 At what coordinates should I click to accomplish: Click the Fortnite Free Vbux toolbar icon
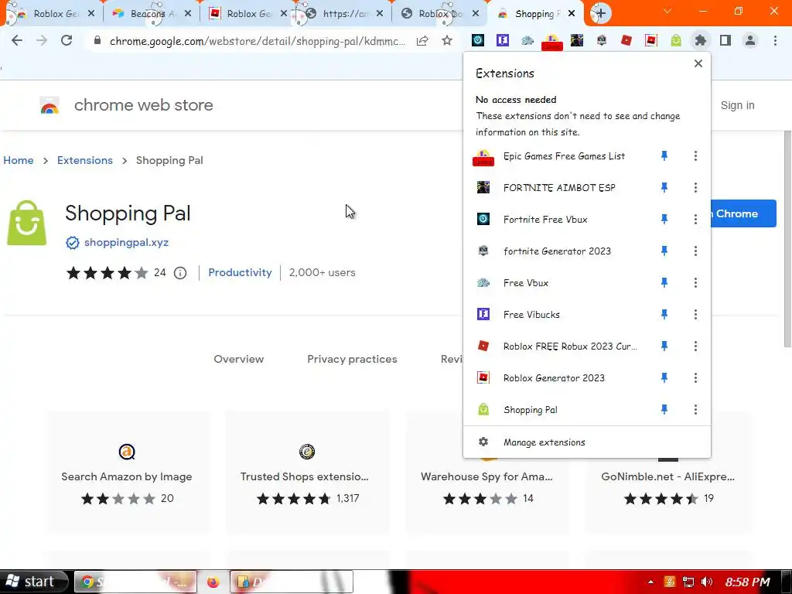478,40
